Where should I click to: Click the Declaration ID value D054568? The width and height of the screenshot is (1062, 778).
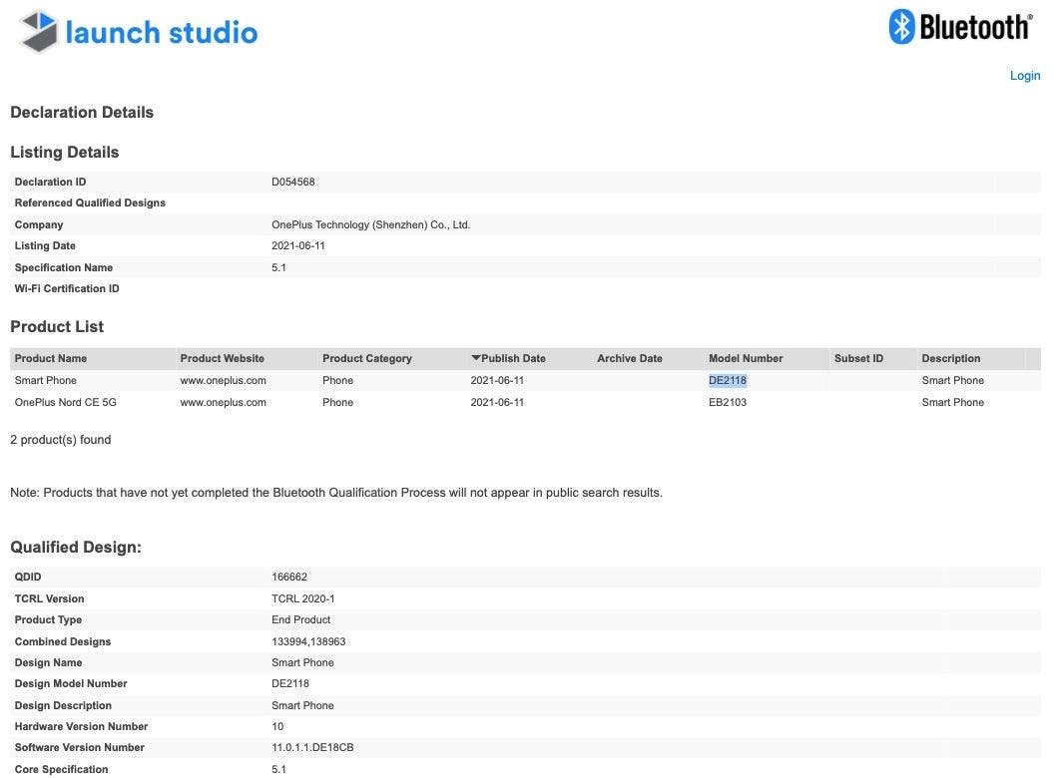tap(293, 182)
